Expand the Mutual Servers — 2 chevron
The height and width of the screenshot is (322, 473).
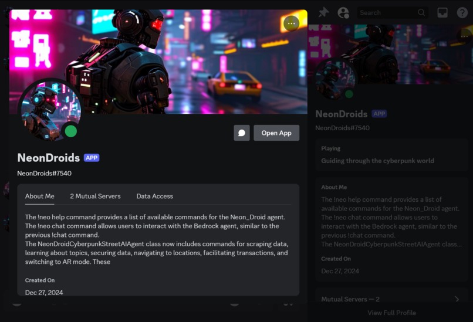(x=457, y=299)
